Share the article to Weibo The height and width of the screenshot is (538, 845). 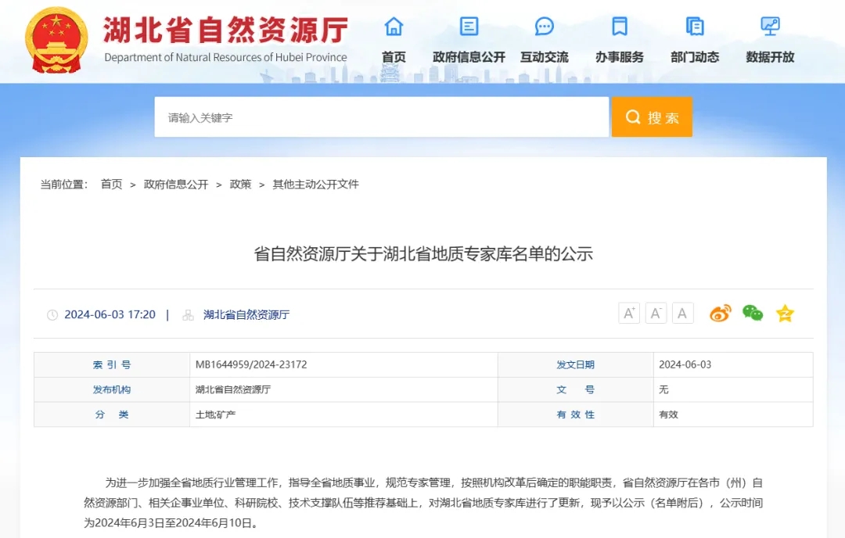point(720,314)
